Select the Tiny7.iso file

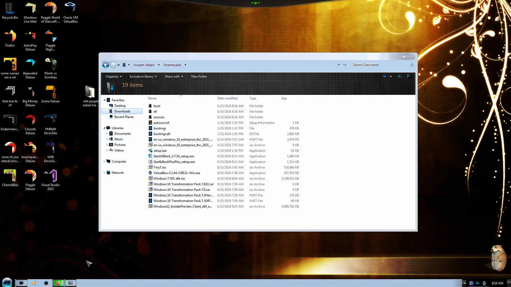pyautogui.click(x=160, y=167)
